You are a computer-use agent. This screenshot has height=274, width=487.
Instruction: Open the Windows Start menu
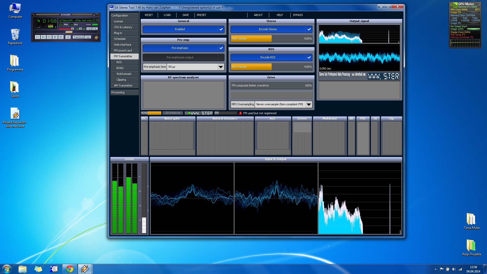(x=7, y=269)
